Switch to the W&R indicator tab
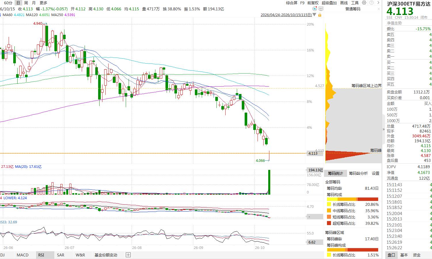Image resolution: width=432 pixels, height=259 pixels. [80, 255]
